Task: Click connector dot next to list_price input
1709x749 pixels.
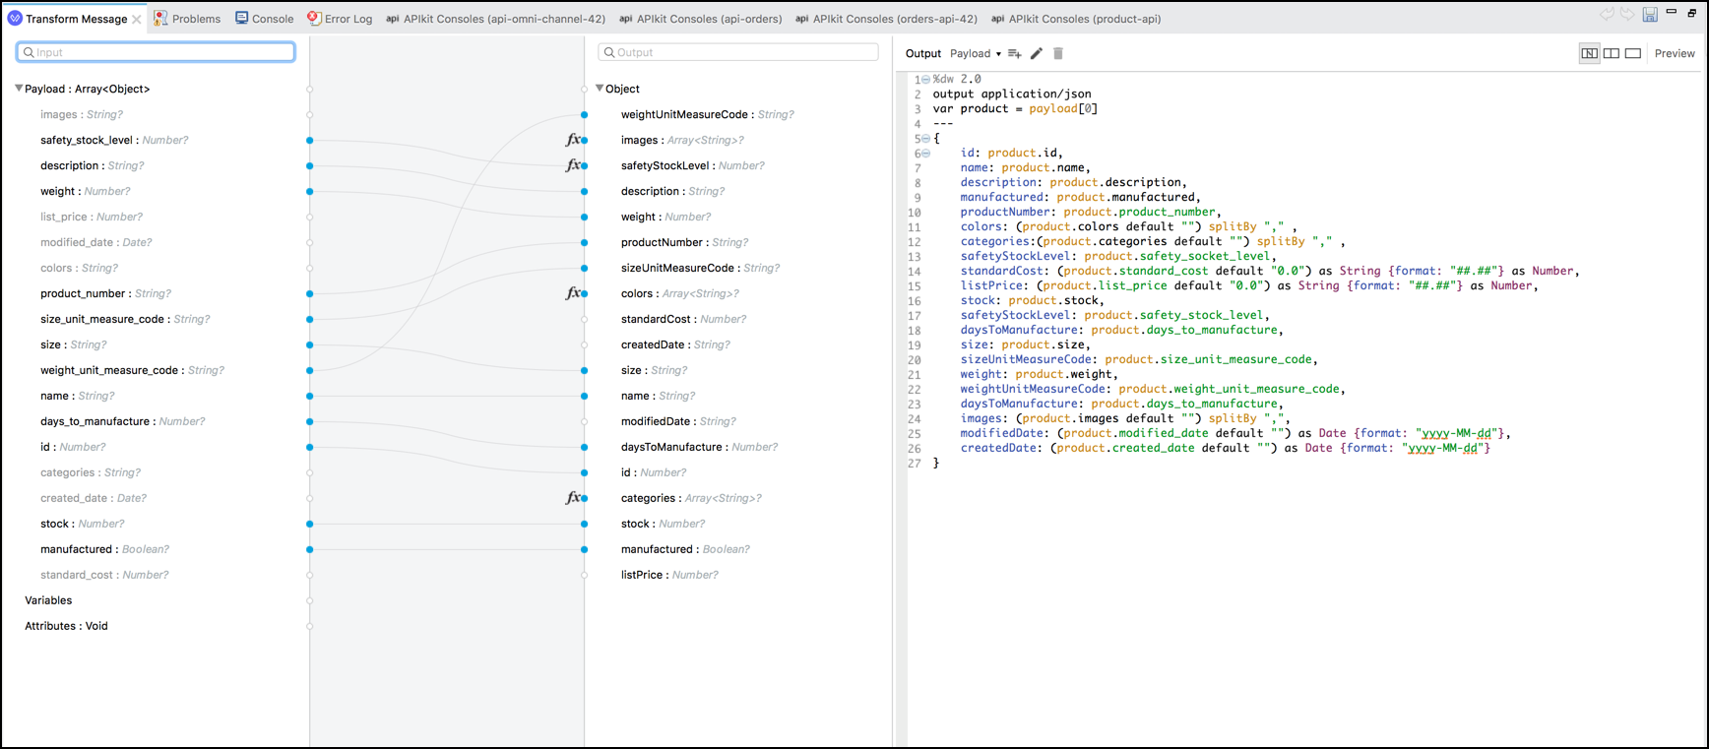Action: coord(309,217)
